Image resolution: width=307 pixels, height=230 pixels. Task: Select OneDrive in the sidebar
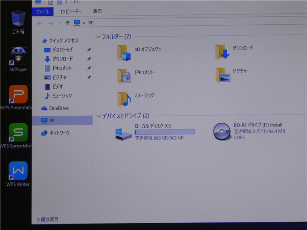coord(55,108)
